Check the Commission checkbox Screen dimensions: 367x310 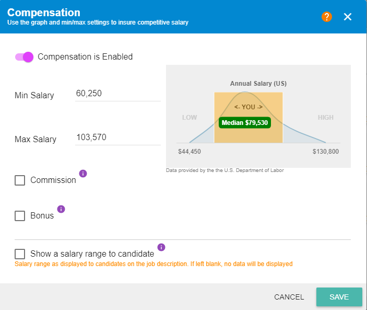click(x=20, y=180)
